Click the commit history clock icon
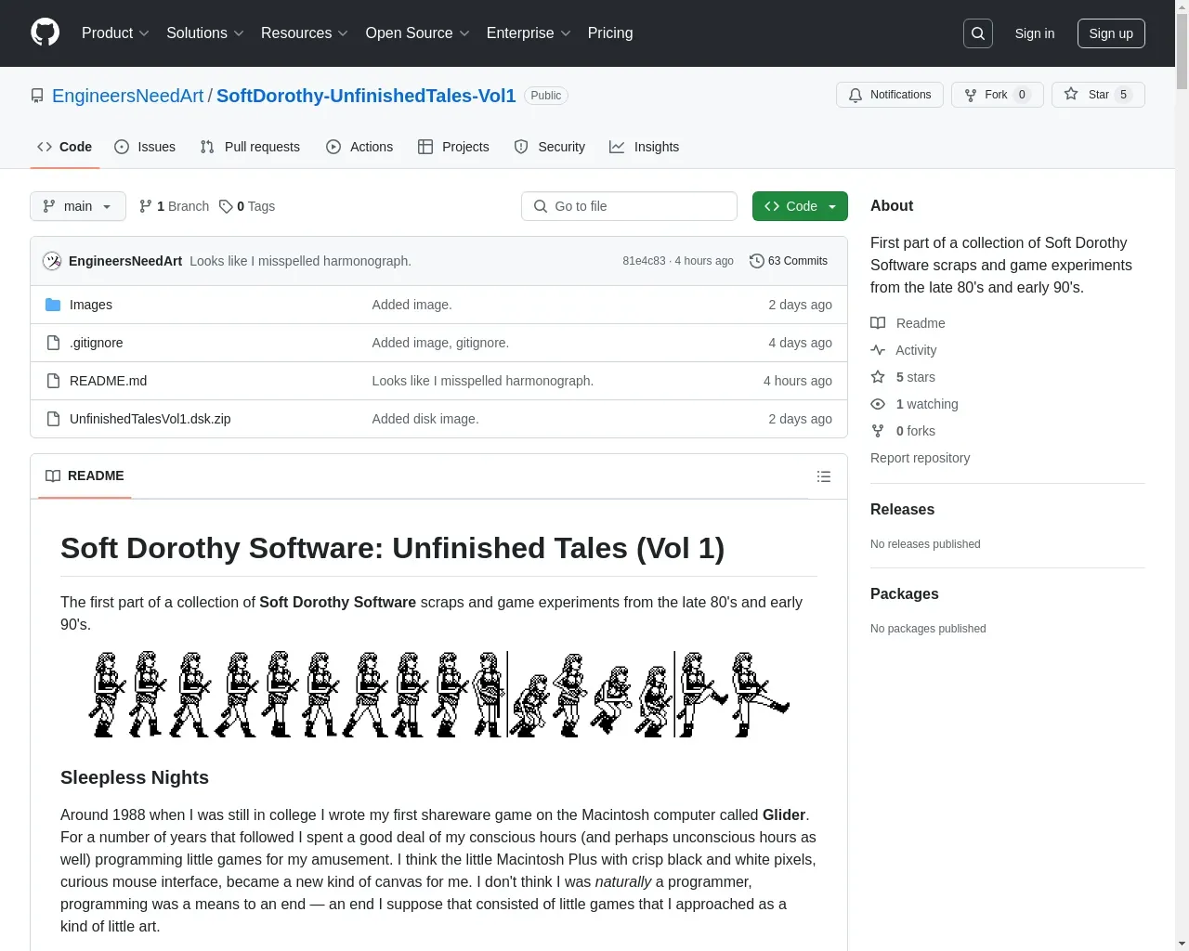Screen dimensions: 1189x951 (x=756, y=261)
